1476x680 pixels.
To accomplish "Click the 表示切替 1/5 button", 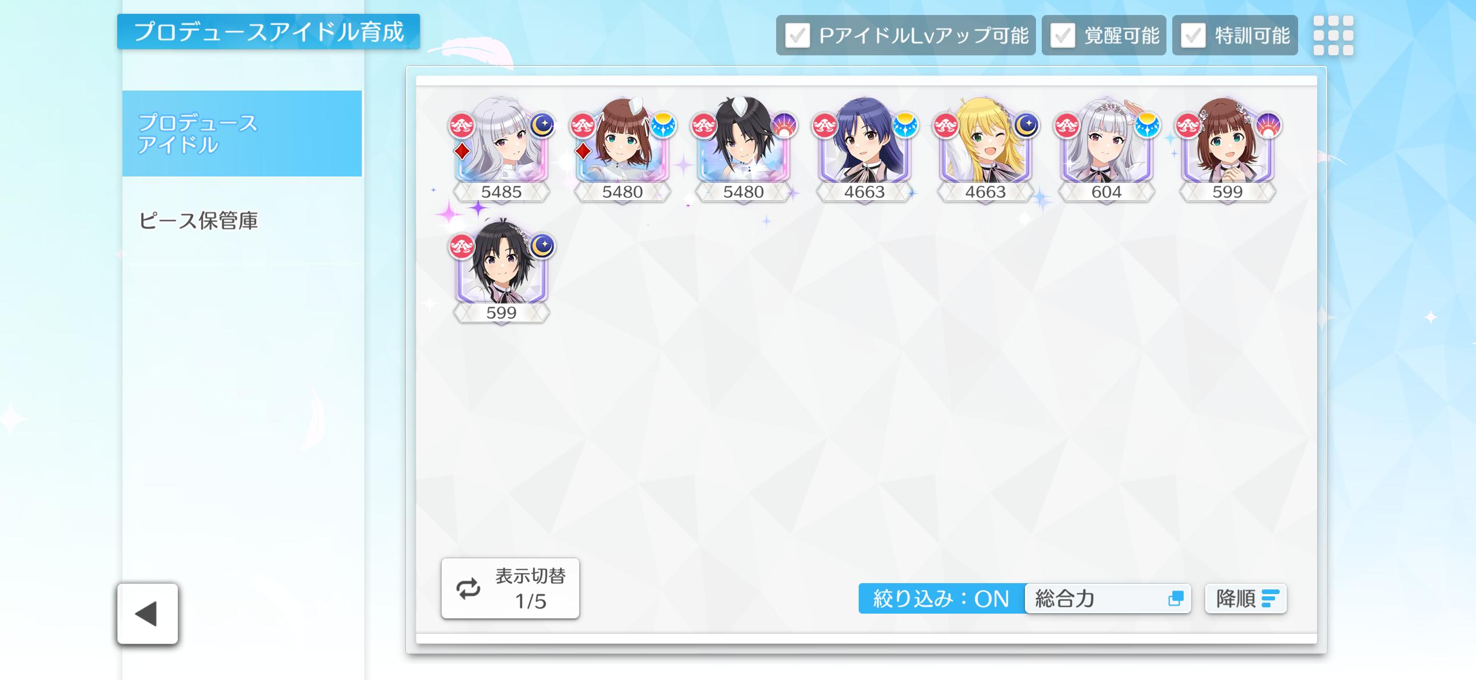I will point(510,588).
